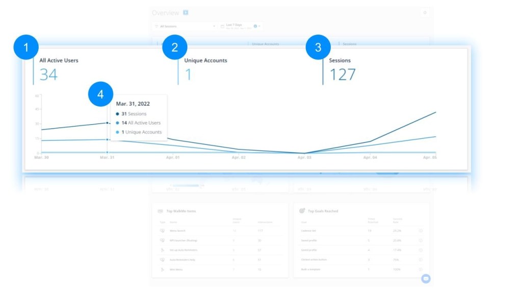Click info icon on Clicked action button row
Screen dimensions: 522x293
421,259
